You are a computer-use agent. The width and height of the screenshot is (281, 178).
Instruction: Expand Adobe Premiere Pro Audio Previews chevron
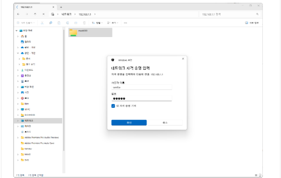[x=18, y=138]
